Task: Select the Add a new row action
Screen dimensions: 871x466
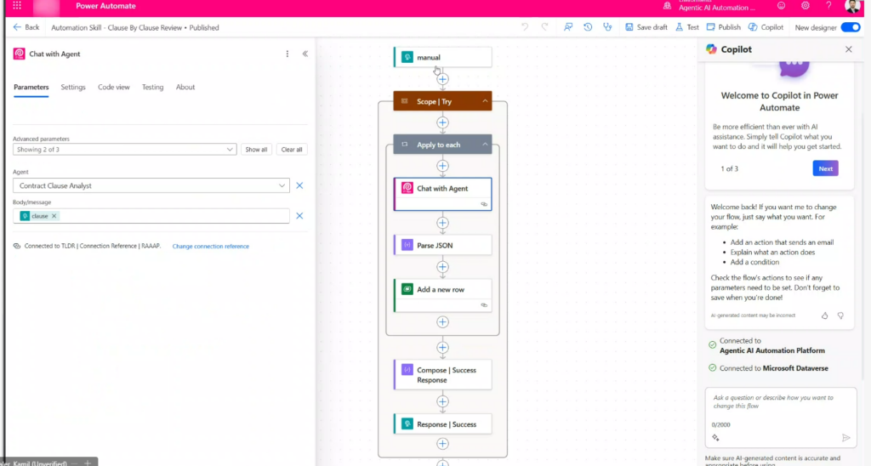Action: [x=442, y=295]
